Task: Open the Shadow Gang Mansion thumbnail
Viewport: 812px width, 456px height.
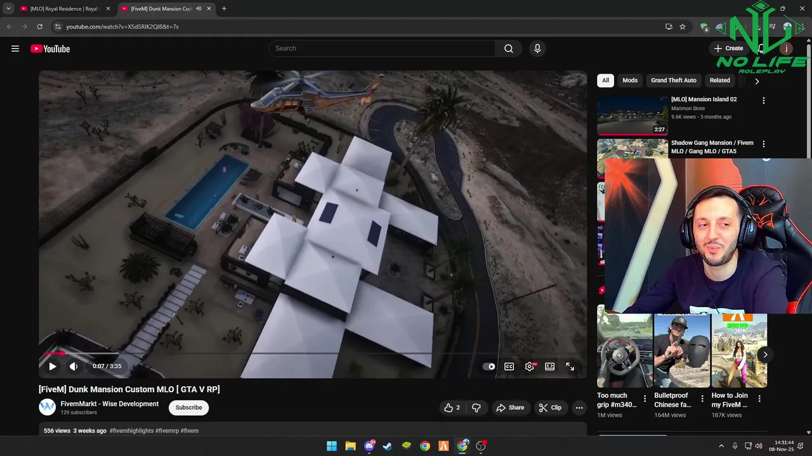Action: pos(632,149)
